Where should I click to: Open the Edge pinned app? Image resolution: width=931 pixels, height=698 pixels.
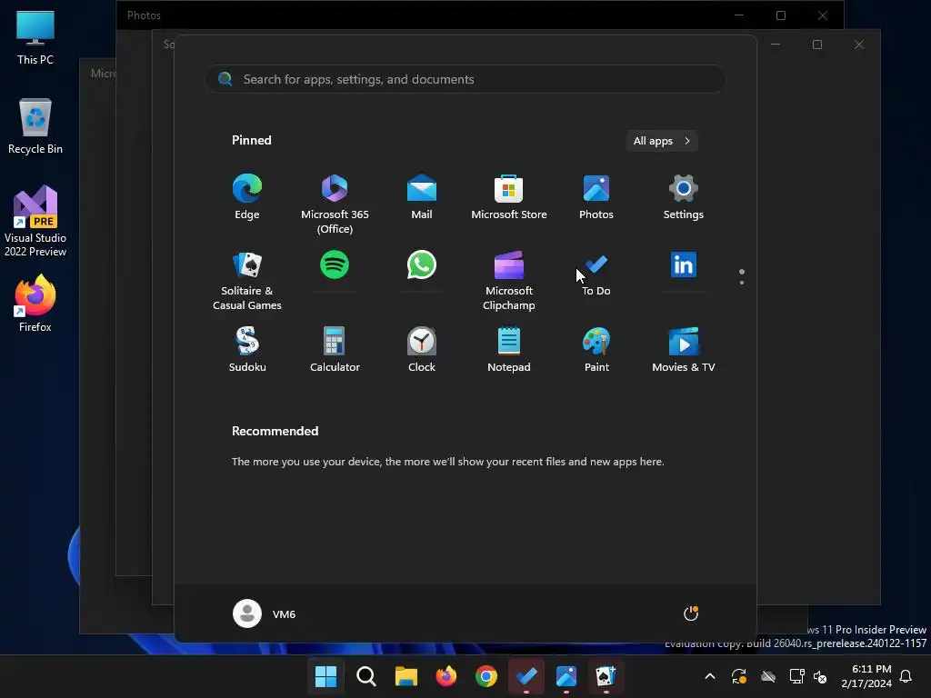pos(247,197)
